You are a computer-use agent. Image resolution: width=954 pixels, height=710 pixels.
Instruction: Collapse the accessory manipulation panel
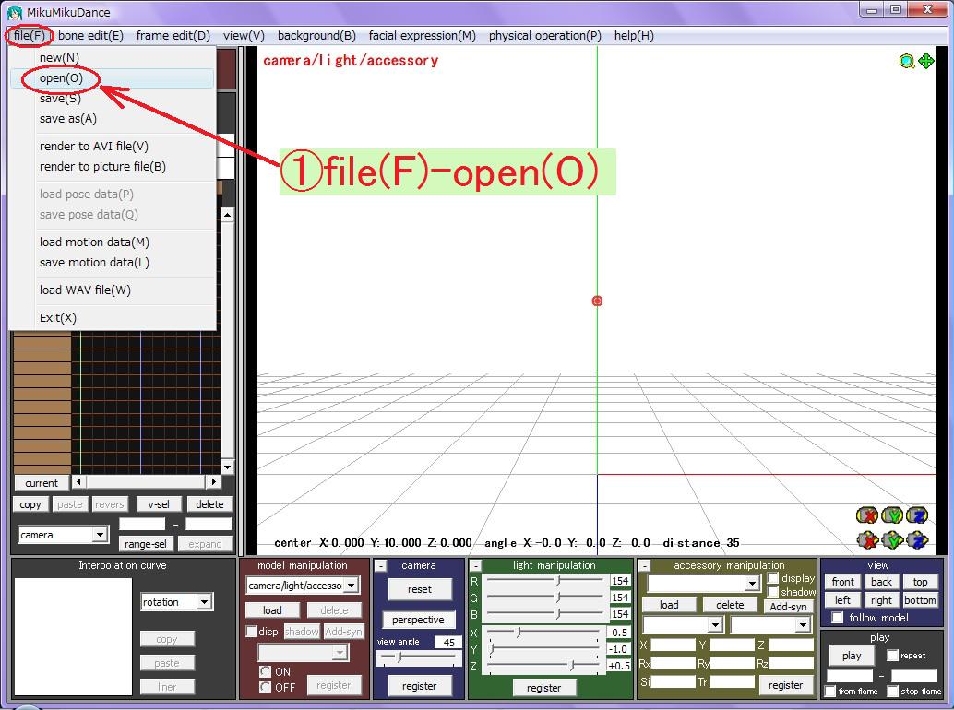[x=644, y=566]
